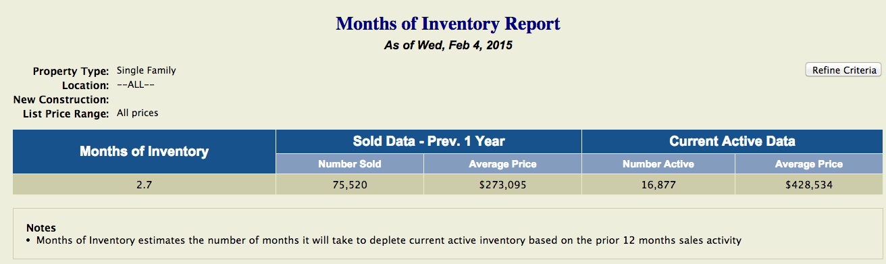
Task: Click the Notes heading
Action: pos(41,228)
